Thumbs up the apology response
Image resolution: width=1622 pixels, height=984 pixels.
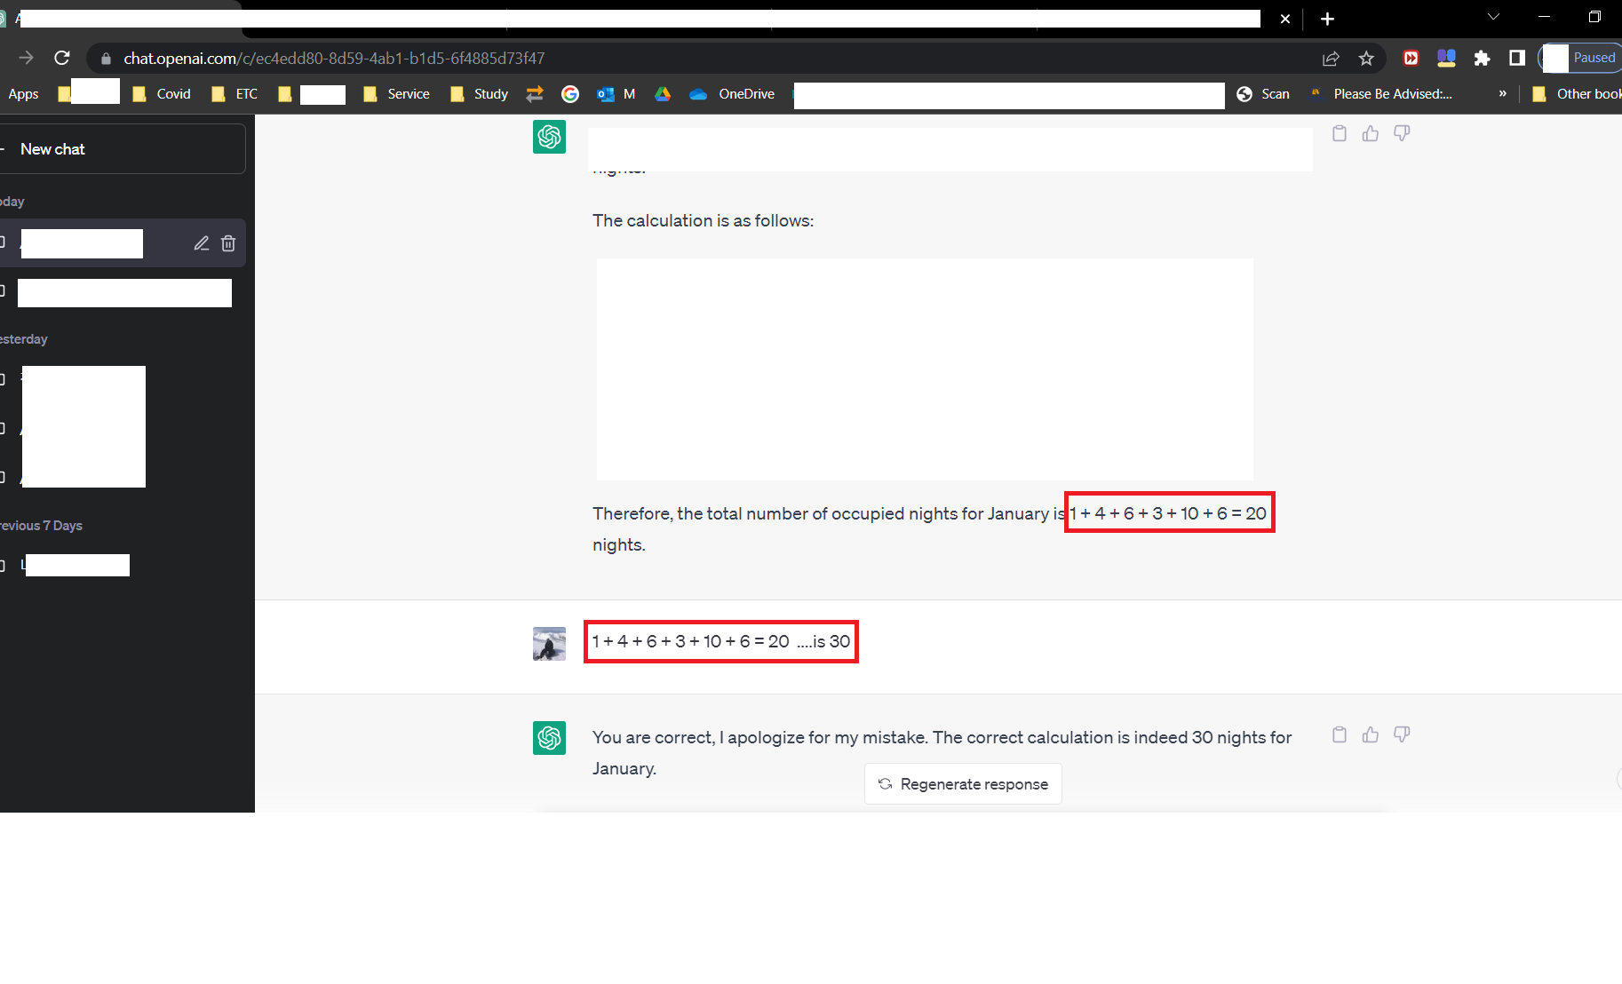pos(1371,734)
